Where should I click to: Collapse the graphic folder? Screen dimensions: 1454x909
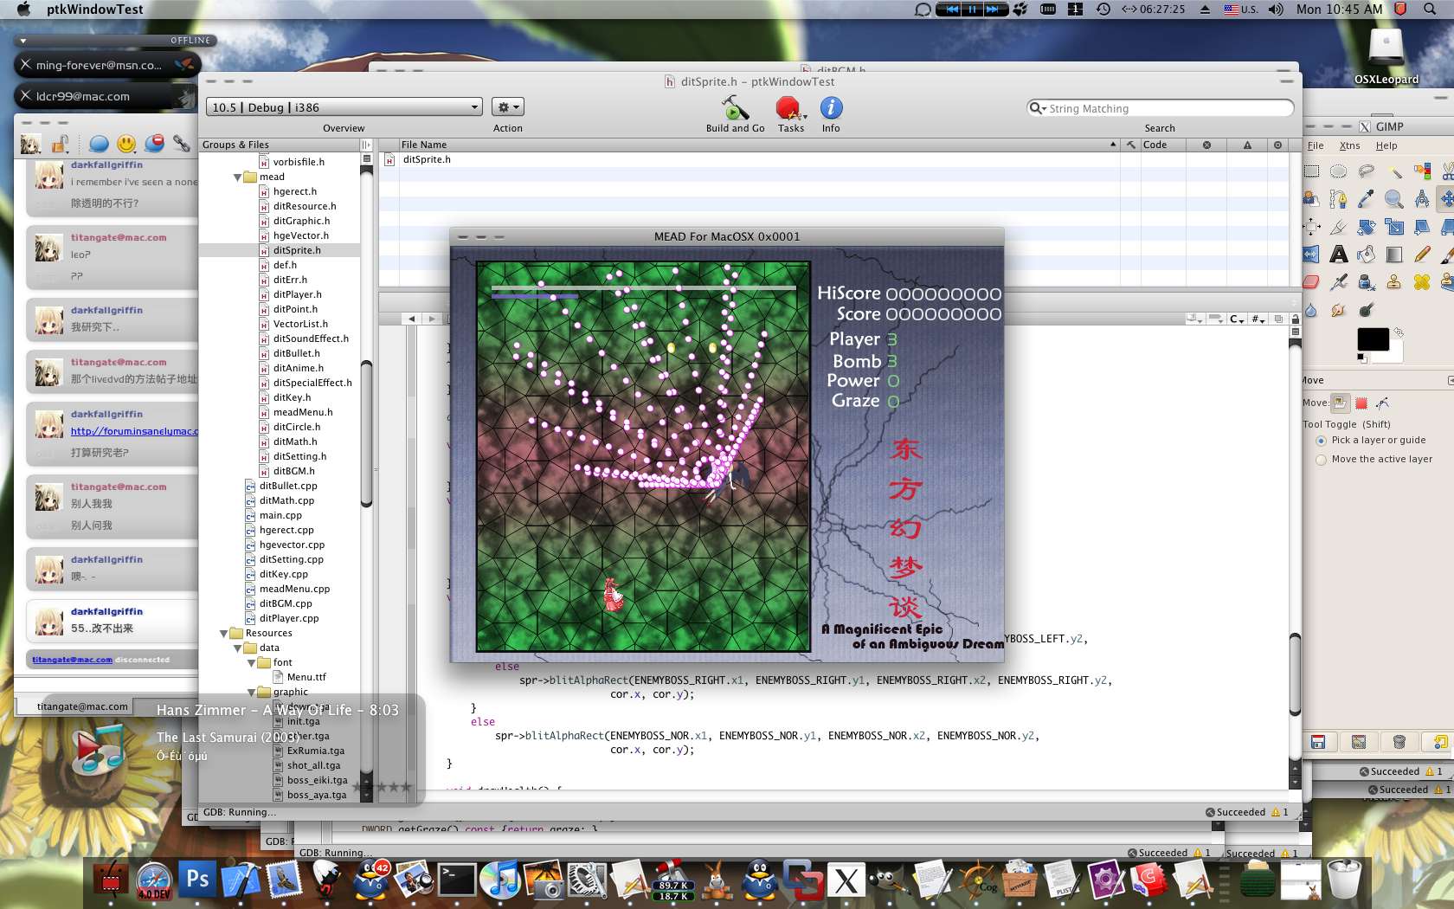(251, 693)
